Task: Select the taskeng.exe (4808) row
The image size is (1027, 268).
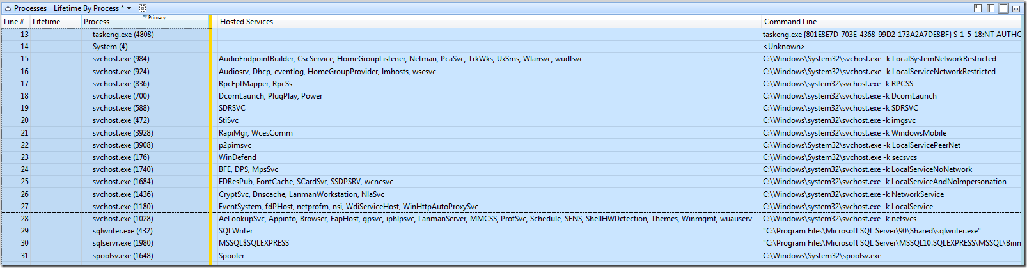Action: 123,35
